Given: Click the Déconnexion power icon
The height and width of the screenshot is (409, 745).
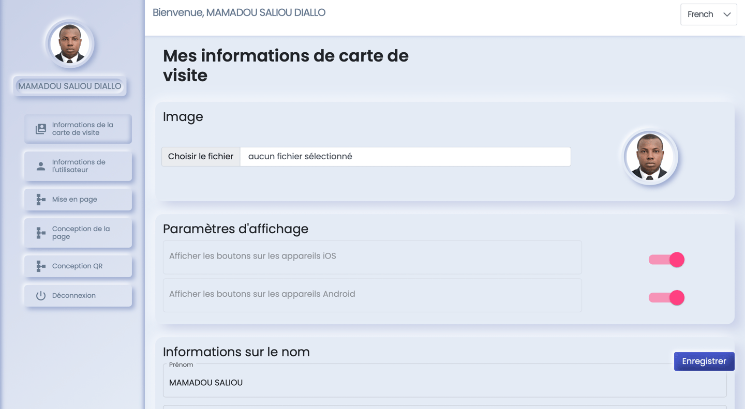Looking at the screenshot, I should tap(41, 296).
